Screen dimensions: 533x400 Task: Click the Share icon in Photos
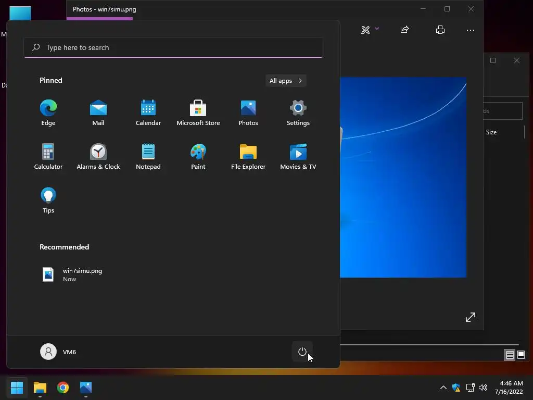[x=404, y=30]
